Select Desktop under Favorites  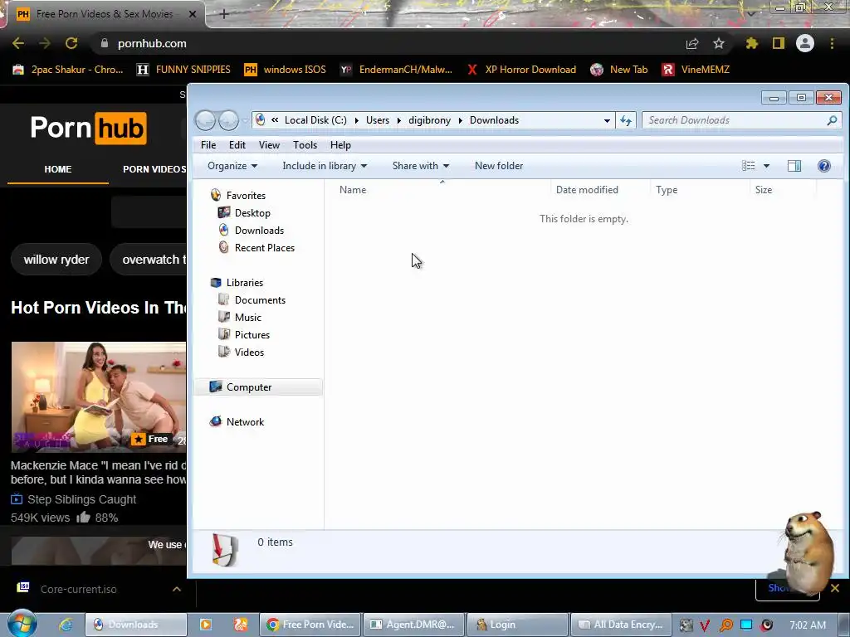click(252, 213)
